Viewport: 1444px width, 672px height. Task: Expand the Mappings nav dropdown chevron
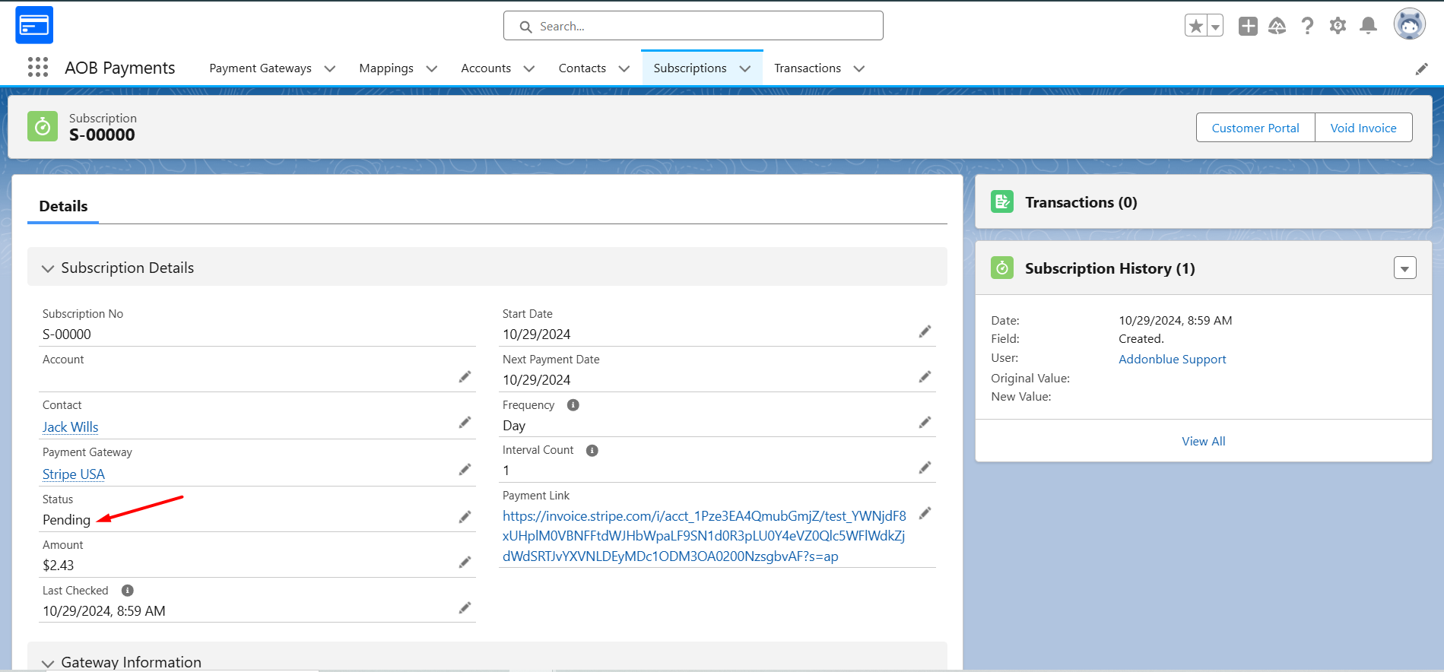[432, 68]
